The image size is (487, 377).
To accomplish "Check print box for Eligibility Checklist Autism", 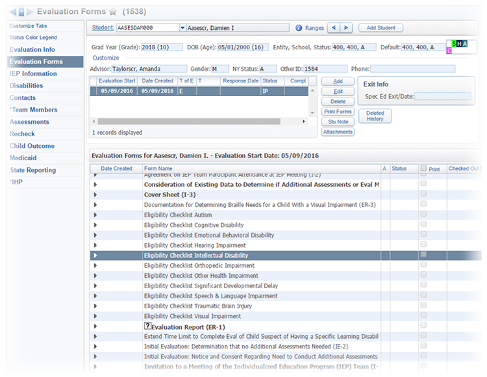I will coord(423,214).
